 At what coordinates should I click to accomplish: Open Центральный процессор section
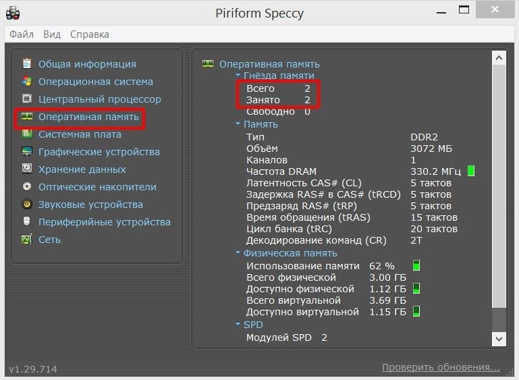100,99
